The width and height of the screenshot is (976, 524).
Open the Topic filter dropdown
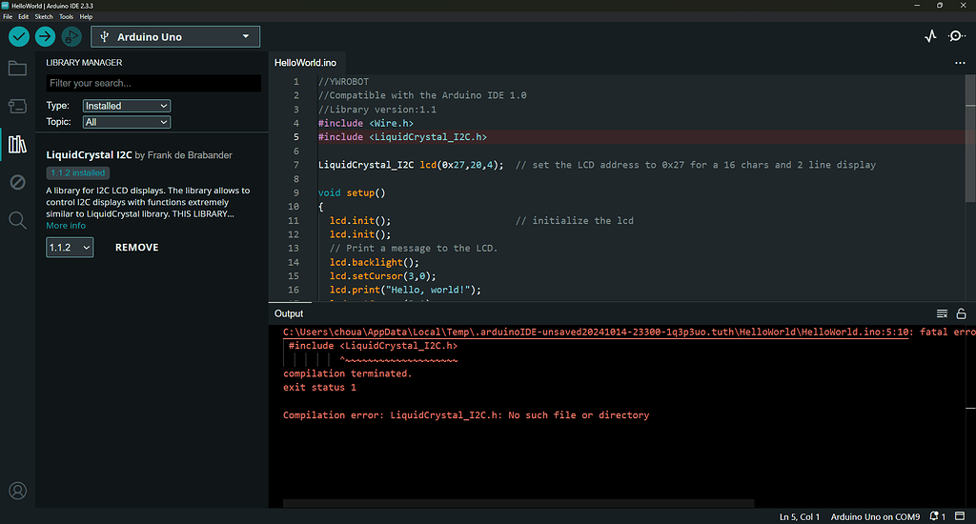126,122
